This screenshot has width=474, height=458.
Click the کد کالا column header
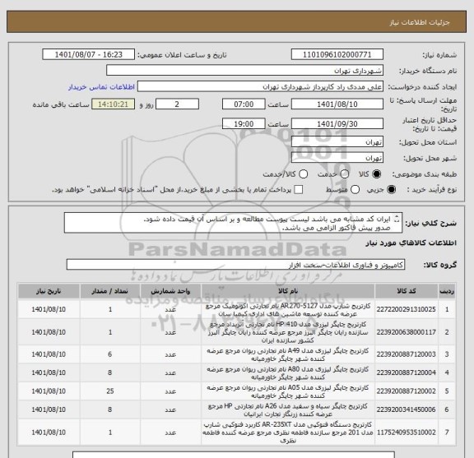click(x=407, y=291)
